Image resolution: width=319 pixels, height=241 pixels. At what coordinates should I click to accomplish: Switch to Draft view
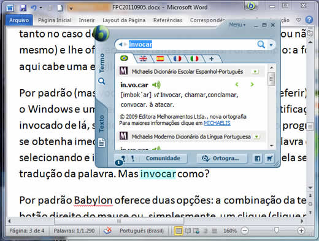pyautogui.click(x=214, y=231)
